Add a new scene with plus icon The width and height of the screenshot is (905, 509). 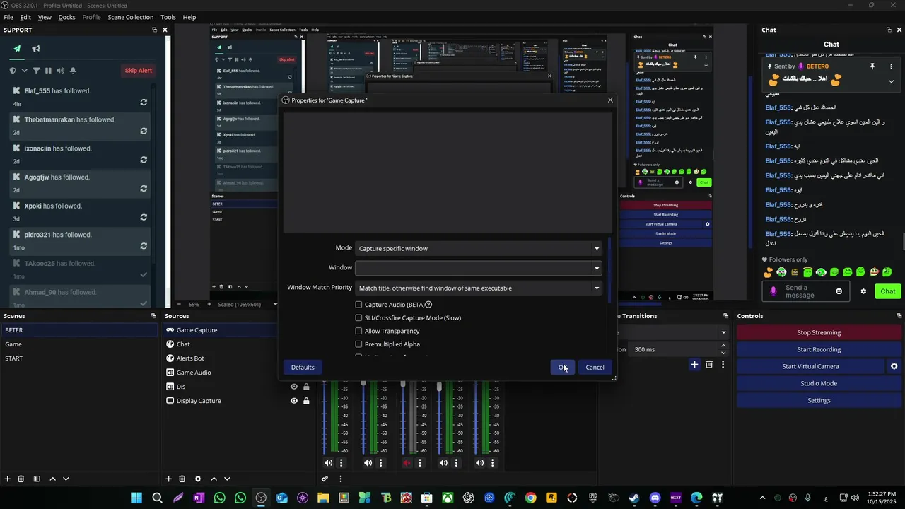(8, 479)
